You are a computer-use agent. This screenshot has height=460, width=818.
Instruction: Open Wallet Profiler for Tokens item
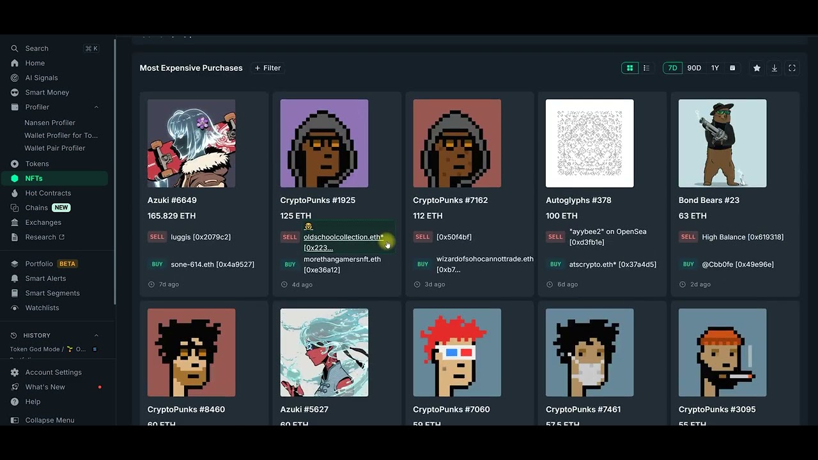click(x=61, y=135)
